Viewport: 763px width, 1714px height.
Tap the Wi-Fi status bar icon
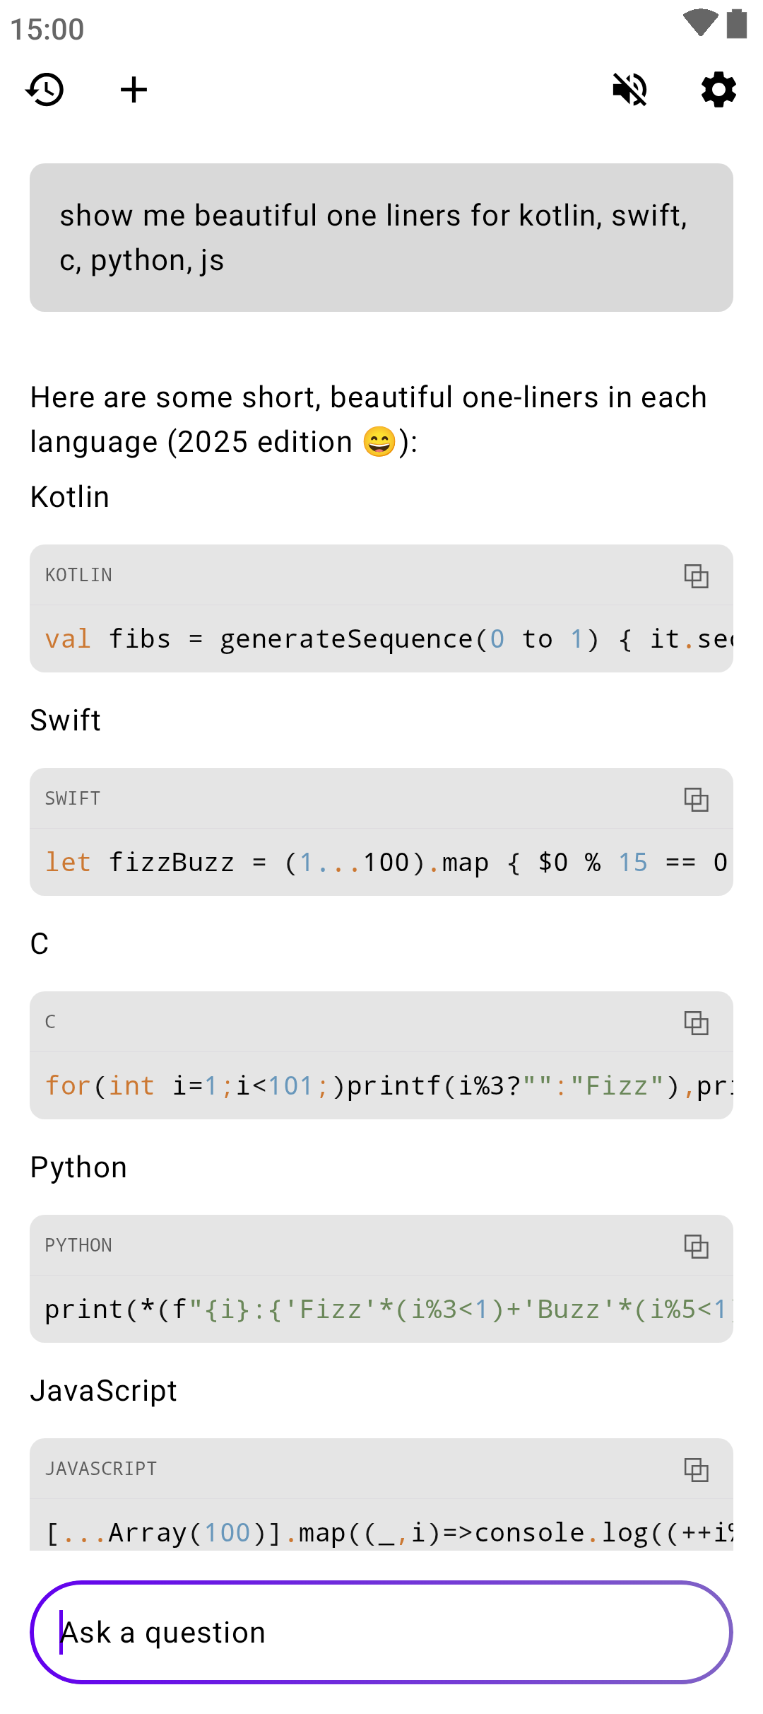click(700, 23)
